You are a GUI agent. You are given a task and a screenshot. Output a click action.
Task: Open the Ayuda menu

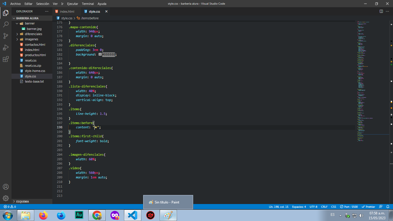tap(102, 4)
